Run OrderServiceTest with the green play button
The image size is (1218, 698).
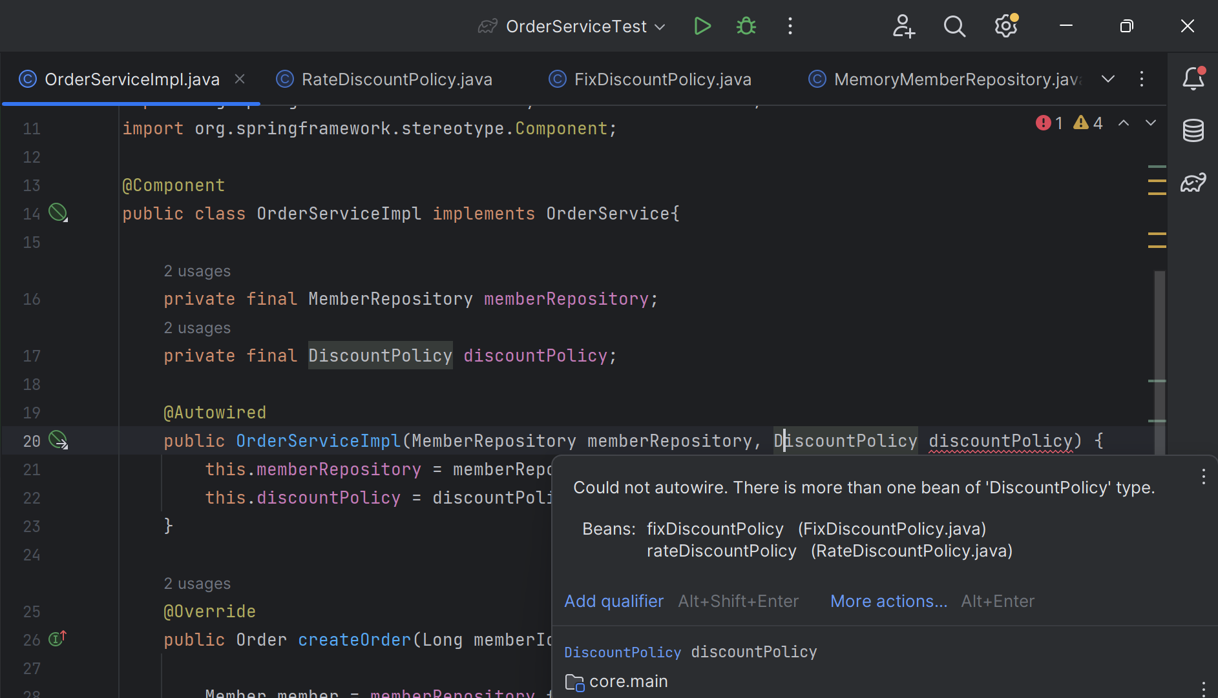click(702, 26)
